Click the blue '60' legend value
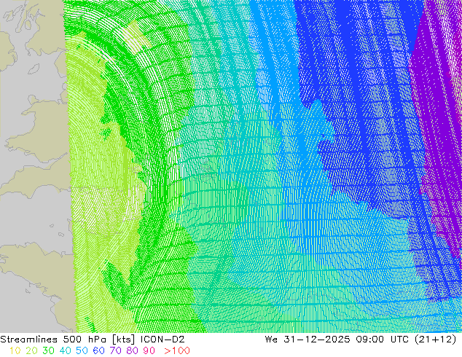Viewport: 462px width, 357px height. pyautogui.click(x=98, y=350)
